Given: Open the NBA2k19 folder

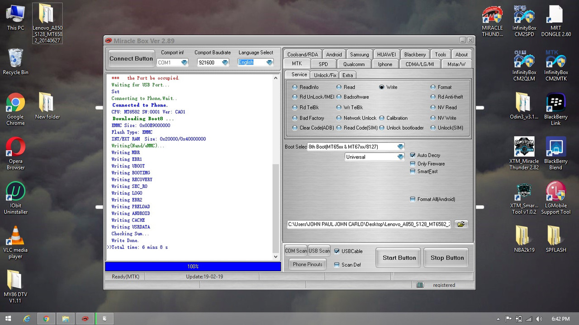Looking at the screenshot, I should point(524,239).
